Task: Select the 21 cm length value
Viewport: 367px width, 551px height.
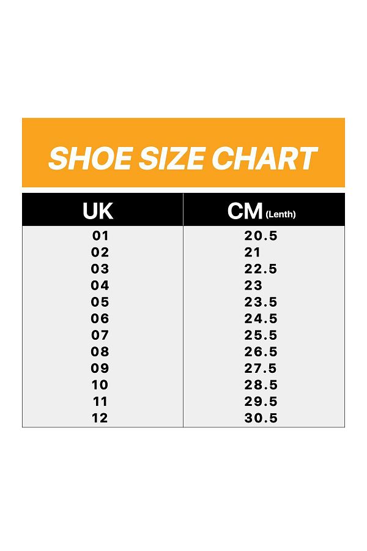Action: pyautogui.click(x=253, y=252)
